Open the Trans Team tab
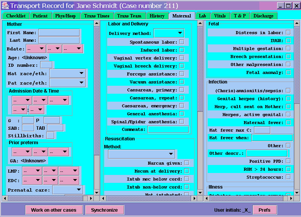Viewport: 301px width, 217px height. (x=129, y=16)
